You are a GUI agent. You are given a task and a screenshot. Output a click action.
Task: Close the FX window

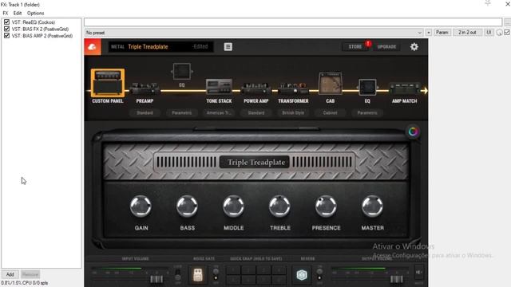click(x=508, y=3)
